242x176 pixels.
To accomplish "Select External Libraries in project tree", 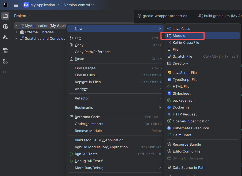I will 39,32.
